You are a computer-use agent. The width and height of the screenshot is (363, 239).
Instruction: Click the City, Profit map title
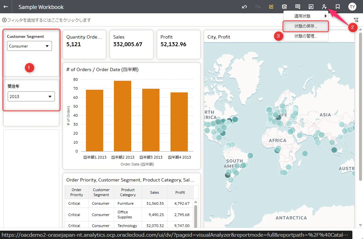pos(219,37)
